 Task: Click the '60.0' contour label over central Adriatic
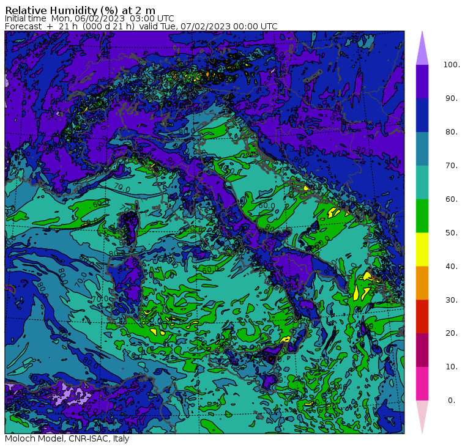pyautogui.click(x=266, y=205)
